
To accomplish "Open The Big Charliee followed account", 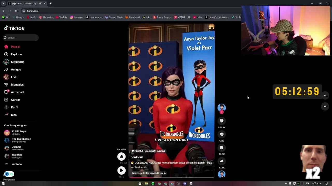I will tap(18, 140).
